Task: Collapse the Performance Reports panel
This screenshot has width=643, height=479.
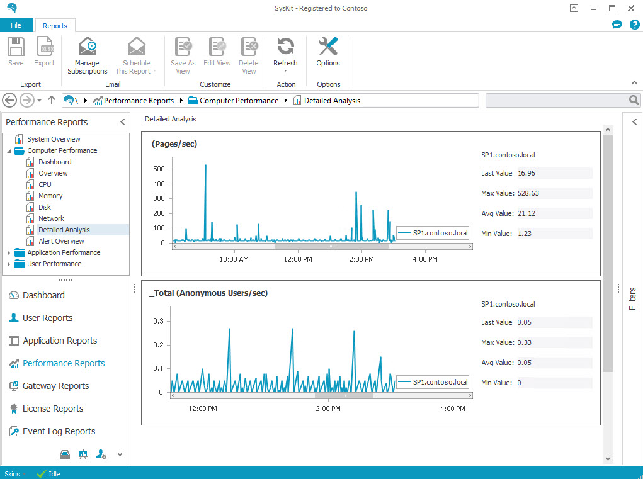Action: point(122,121)
